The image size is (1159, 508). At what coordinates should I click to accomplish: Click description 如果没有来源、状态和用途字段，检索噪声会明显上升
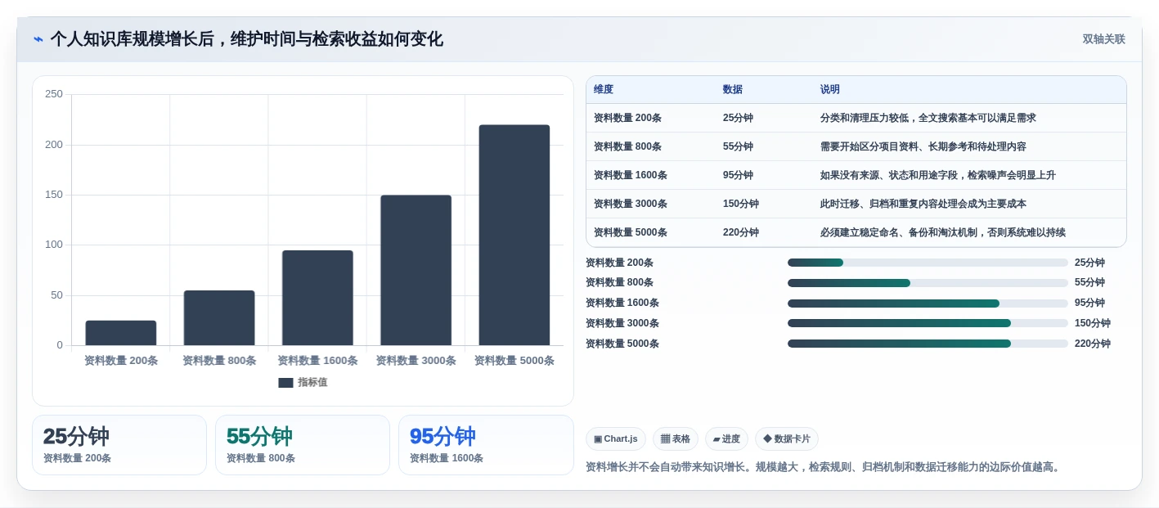[x=938, y=175]
